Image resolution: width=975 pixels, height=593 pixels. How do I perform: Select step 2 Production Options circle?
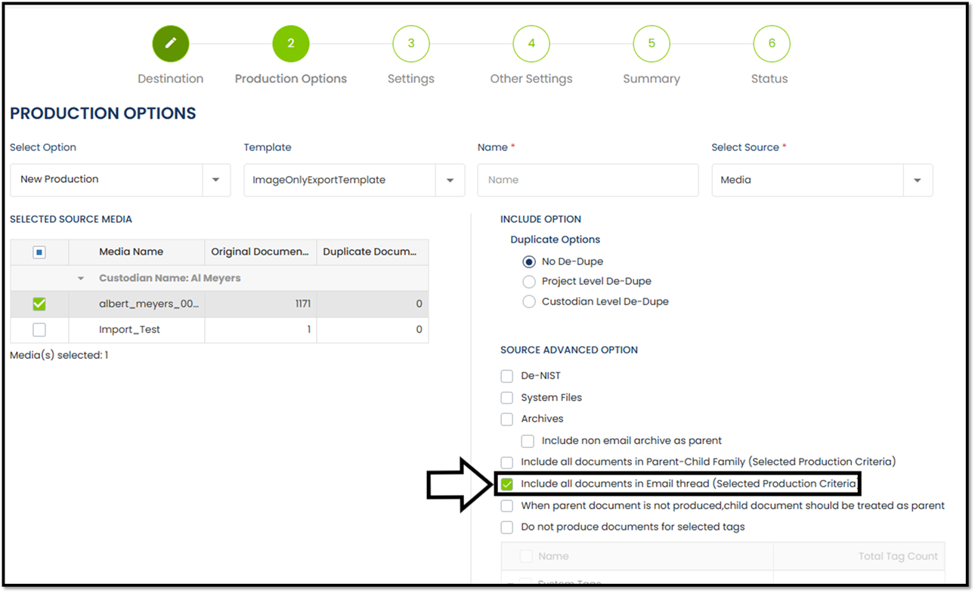(x=290, y=44)
